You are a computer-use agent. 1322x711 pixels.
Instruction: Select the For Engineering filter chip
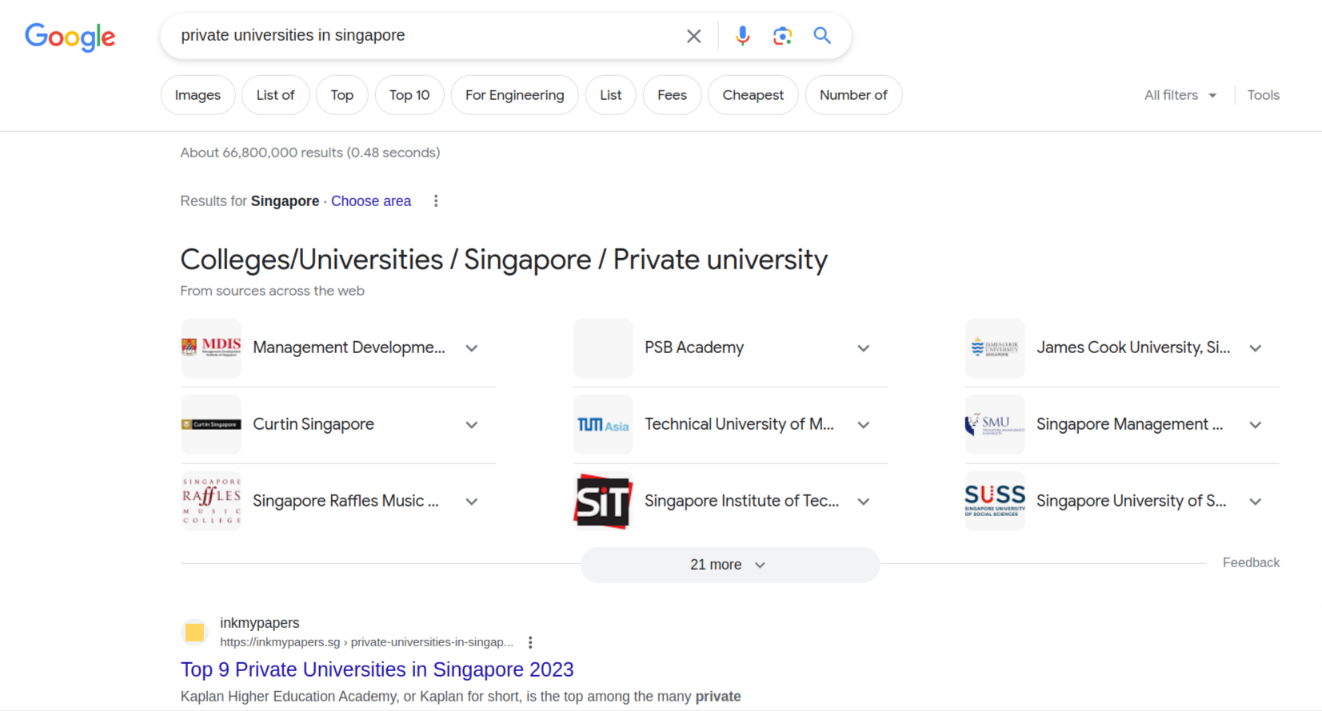coord(515,95)
